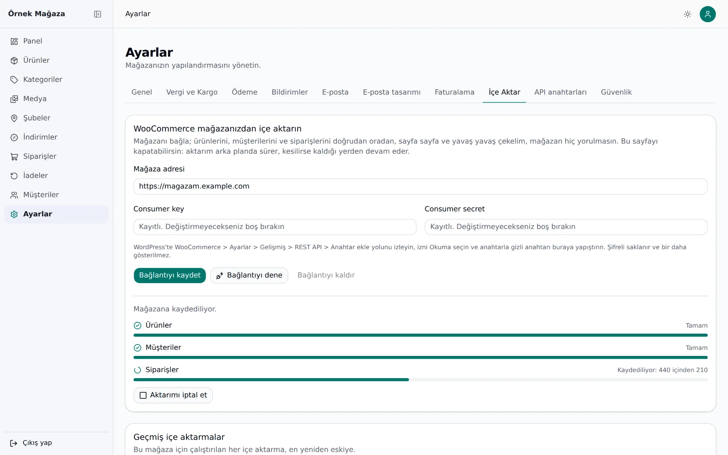Image resolution: width=728 pixels, height=455 pixels.
Task: Toggle the light/dark theme sun icon
Action: [688, 14]
